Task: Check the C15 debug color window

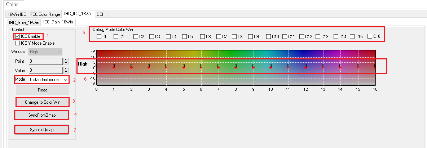Action: pyautogui.click(x=352, y=36)
